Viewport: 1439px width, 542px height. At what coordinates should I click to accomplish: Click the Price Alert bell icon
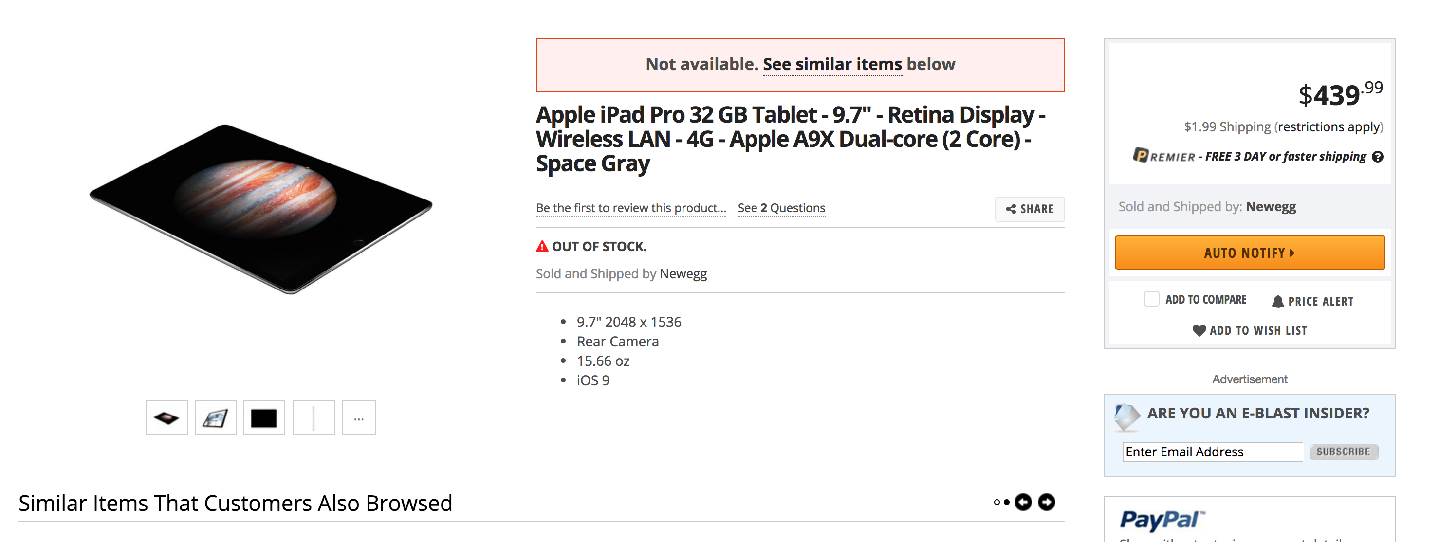[1277, 302]
